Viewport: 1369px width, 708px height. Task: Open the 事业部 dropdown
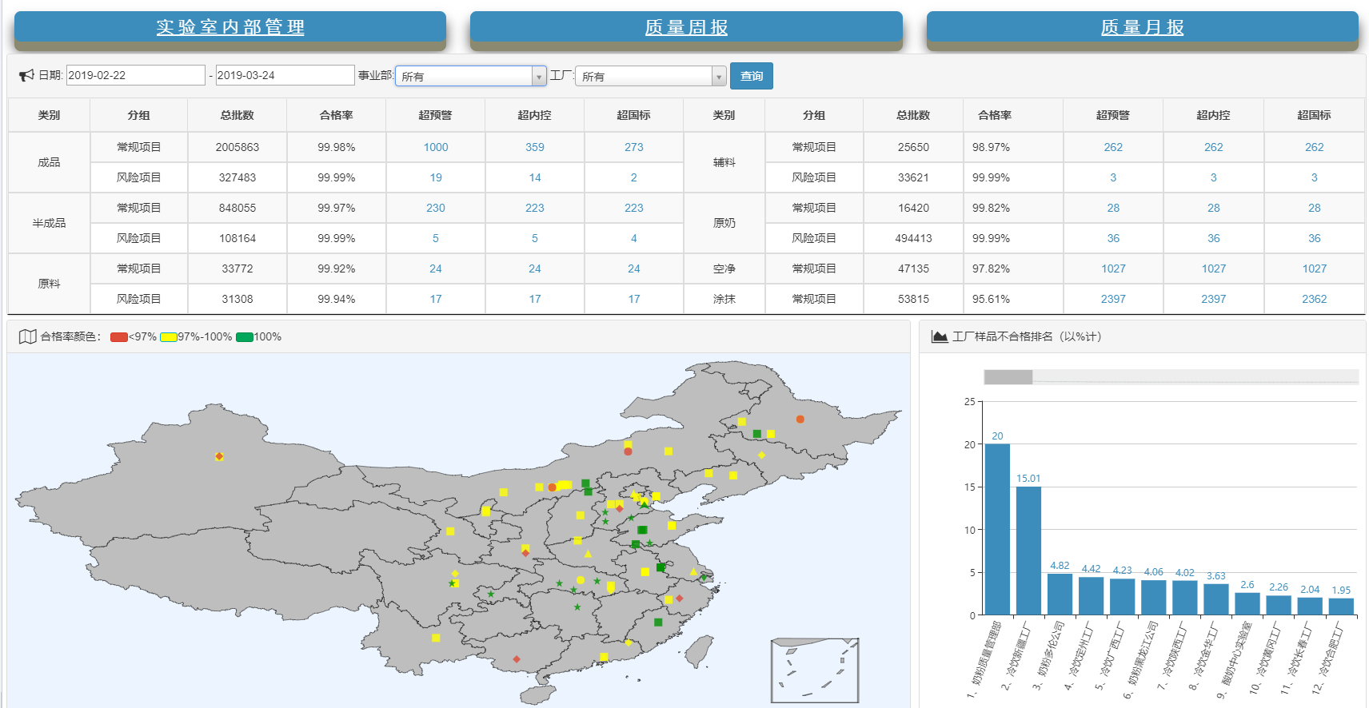coord(470,76)
